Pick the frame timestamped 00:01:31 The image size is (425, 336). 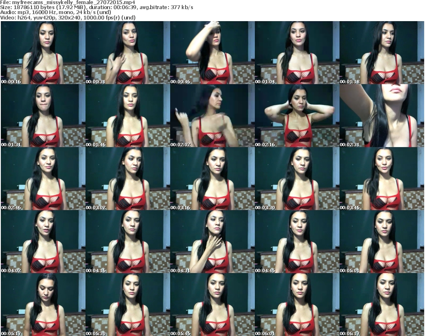pyautogui.click(x=43, y=116)
